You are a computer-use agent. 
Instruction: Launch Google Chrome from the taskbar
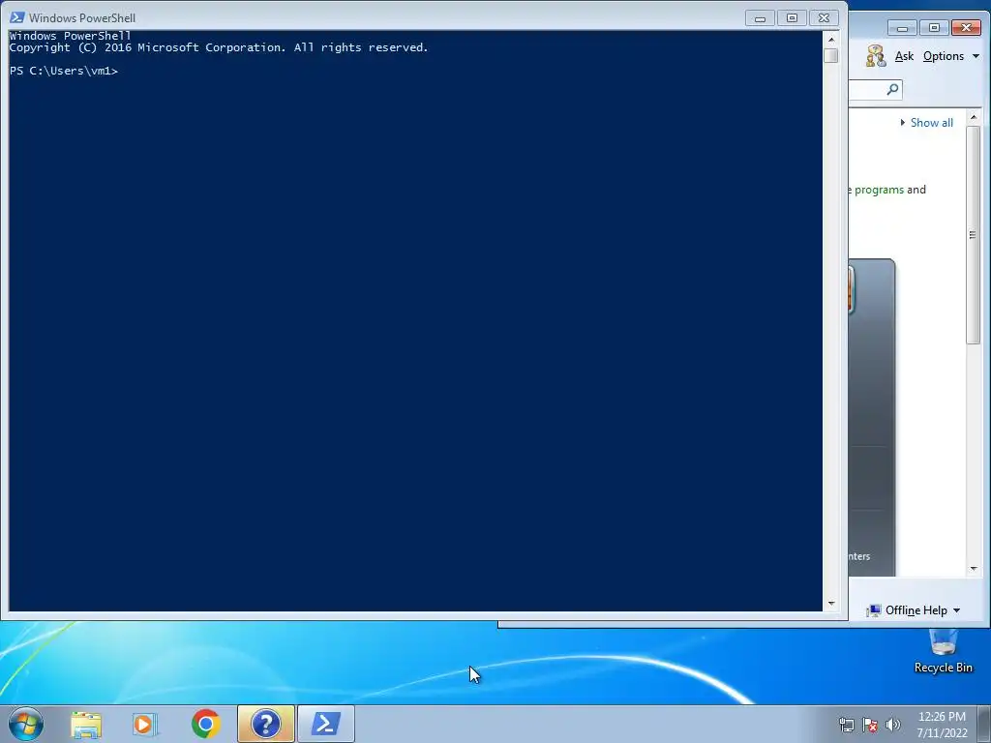205,724
